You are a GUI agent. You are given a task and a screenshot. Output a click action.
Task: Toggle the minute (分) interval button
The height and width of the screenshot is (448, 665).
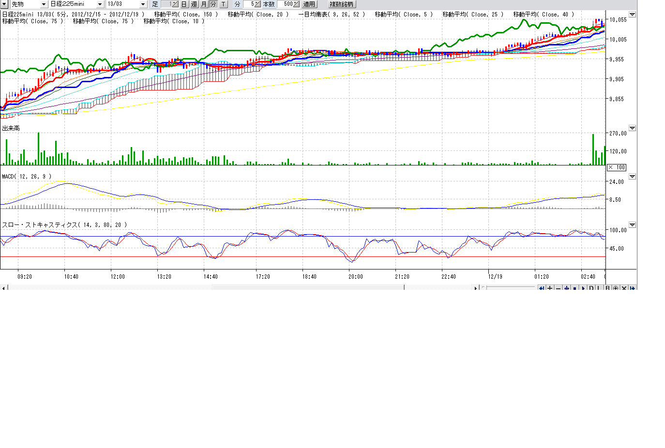coord(213,4)
